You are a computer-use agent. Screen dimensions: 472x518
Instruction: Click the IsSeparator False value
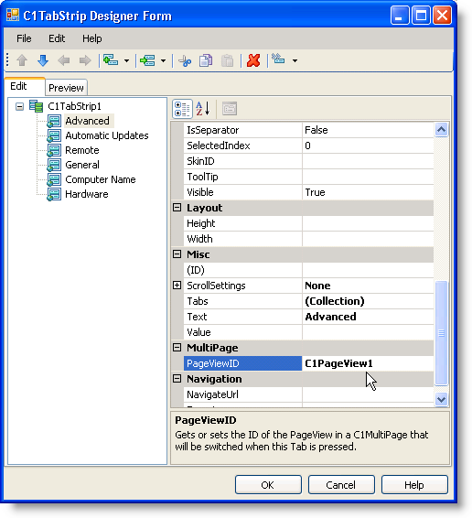tap(368, 130)
